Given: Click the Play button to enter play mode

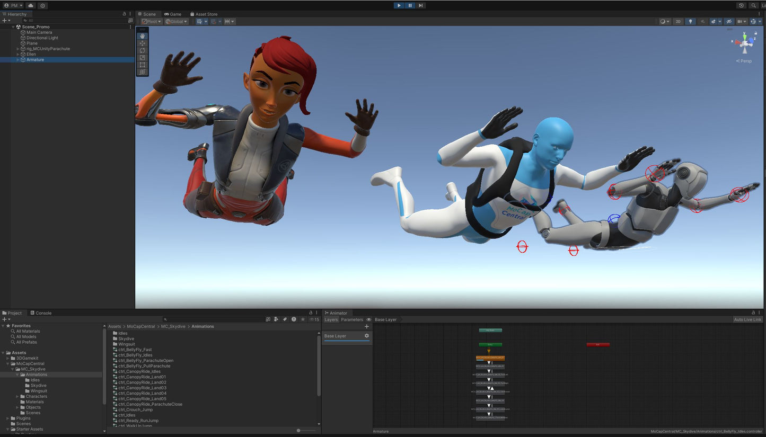Looking at the screenshot, I should tap(399, 5).
